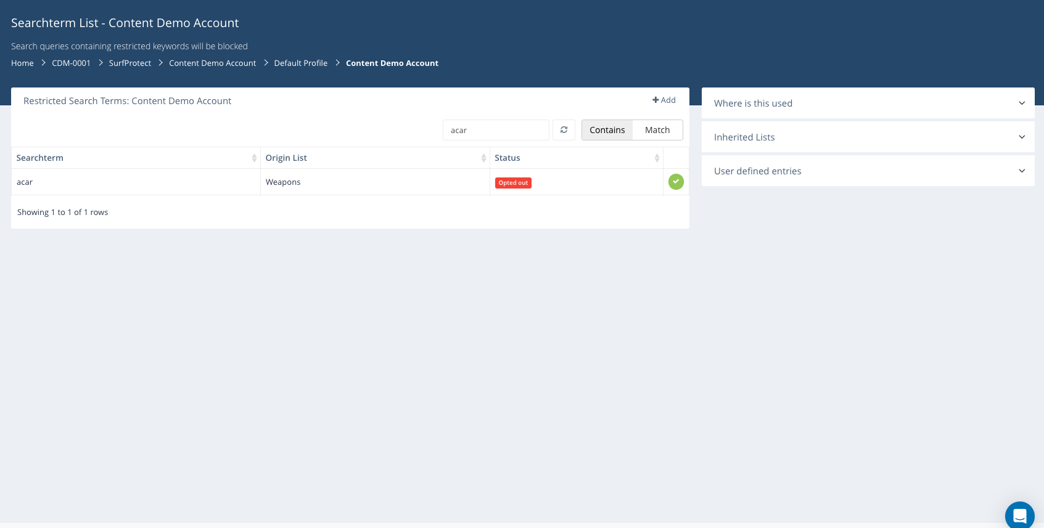Click the green checkmark on acar row

click(676, 182)
